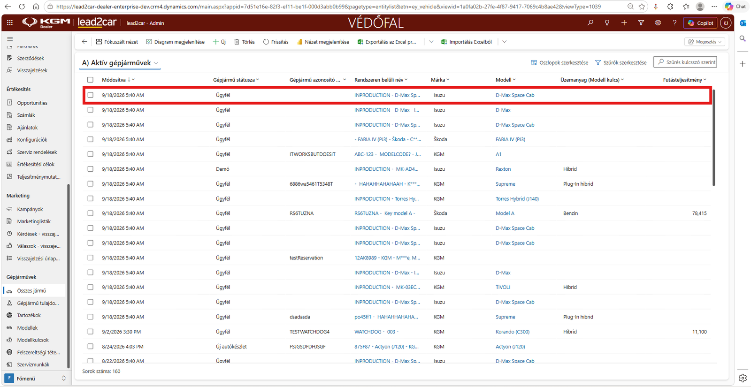Open the settings gear in the header
Image resolution: width=751 pixels, height=387 pixels.
tap(658, 23)
